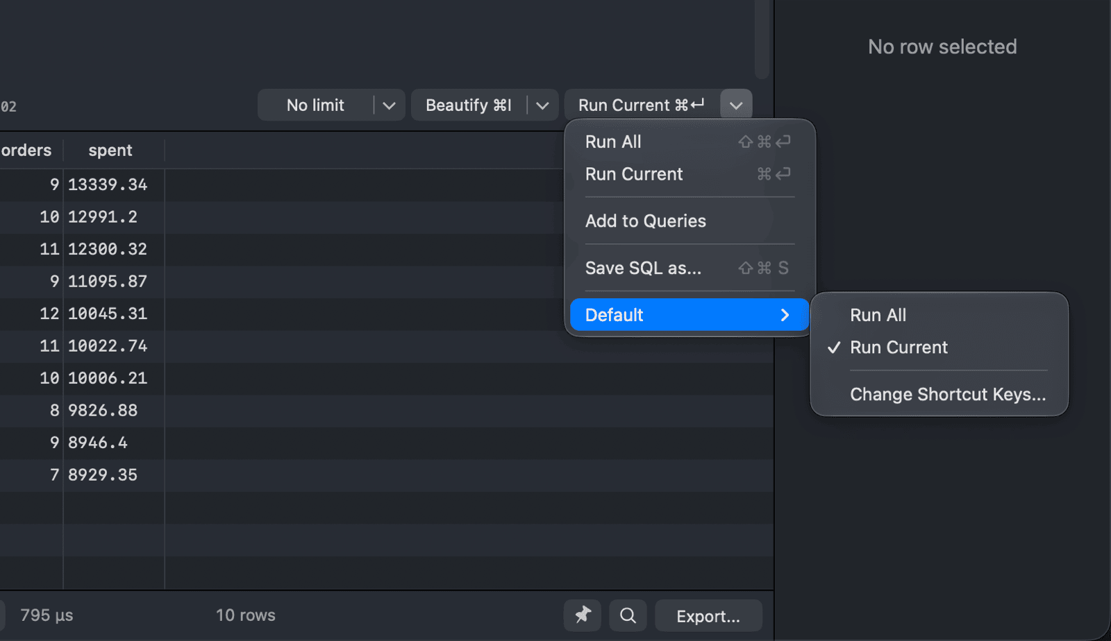Expand the No limit dropdown arrow

pos(389,105)
